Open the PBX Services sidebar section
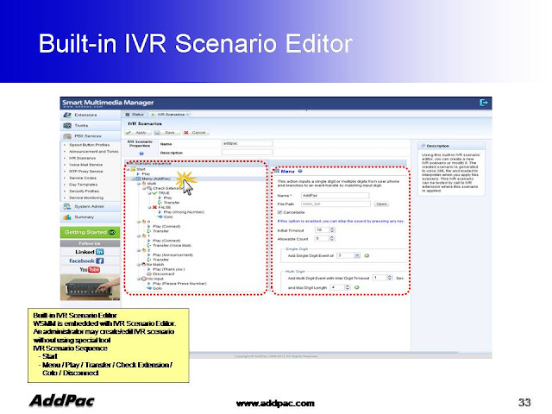 [90, 136]
